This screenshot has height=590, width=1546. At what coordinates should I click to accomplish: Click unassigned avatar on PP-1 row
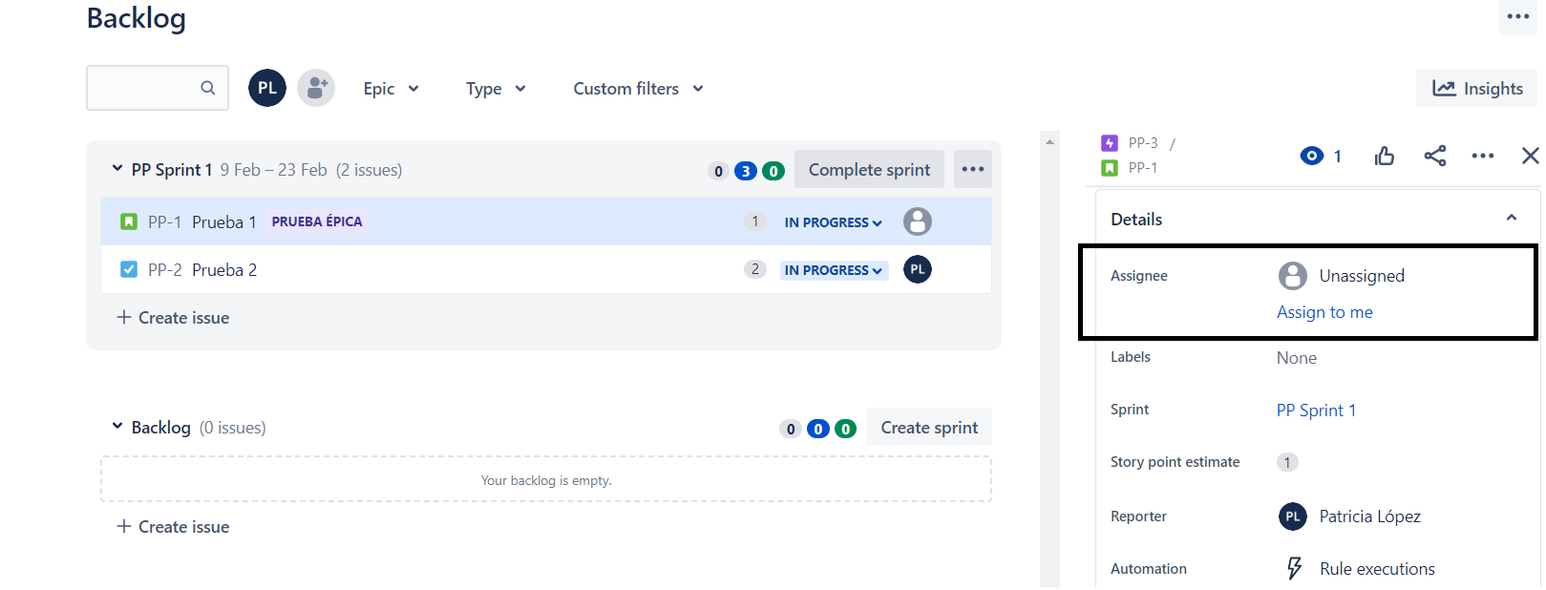point(917,221)
